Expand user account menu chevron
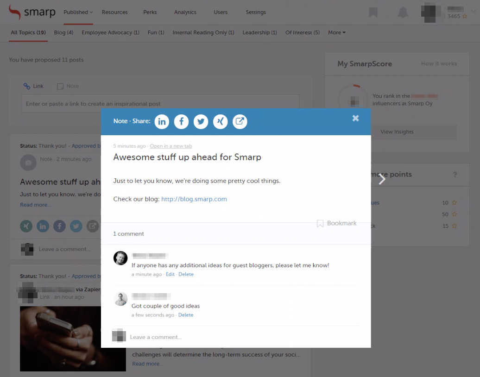The image size is (480, 377). click(473, 11)
